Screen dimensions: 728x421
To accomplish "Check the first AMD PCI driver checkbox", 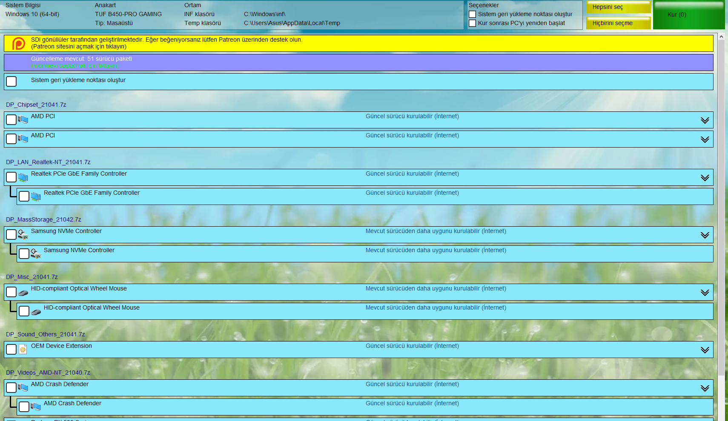I will 11,120.
